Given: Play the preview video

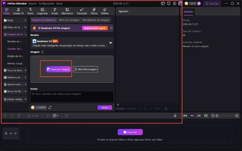Looking at the screenshot, I should coord(145,109).
